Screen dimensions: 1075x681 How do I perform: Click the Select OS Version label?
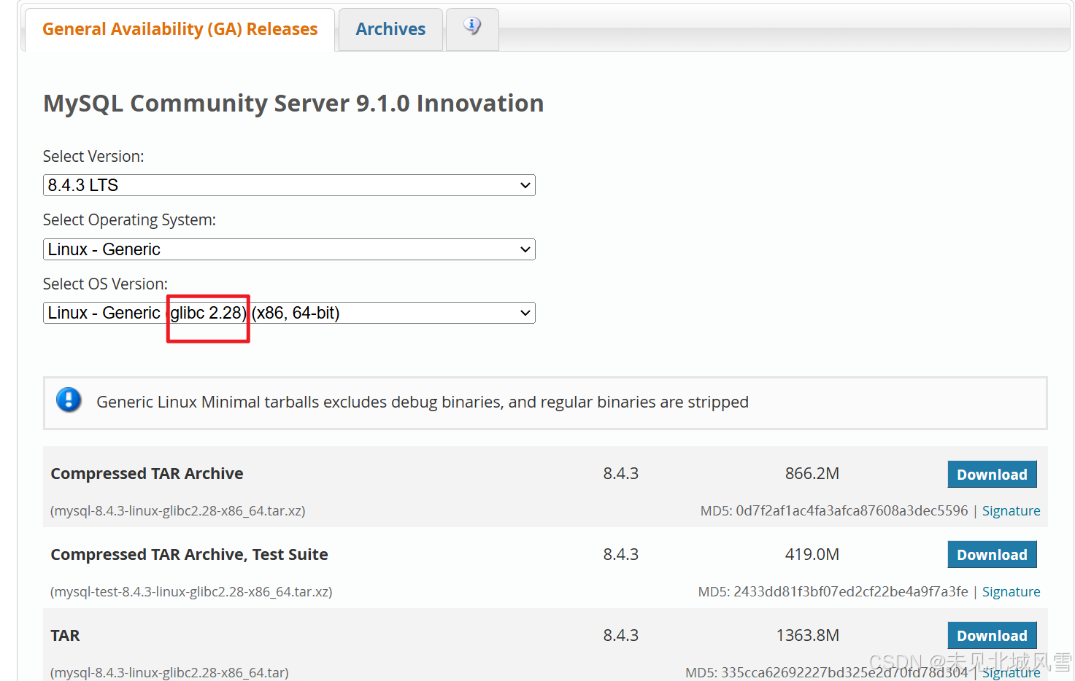105,284
